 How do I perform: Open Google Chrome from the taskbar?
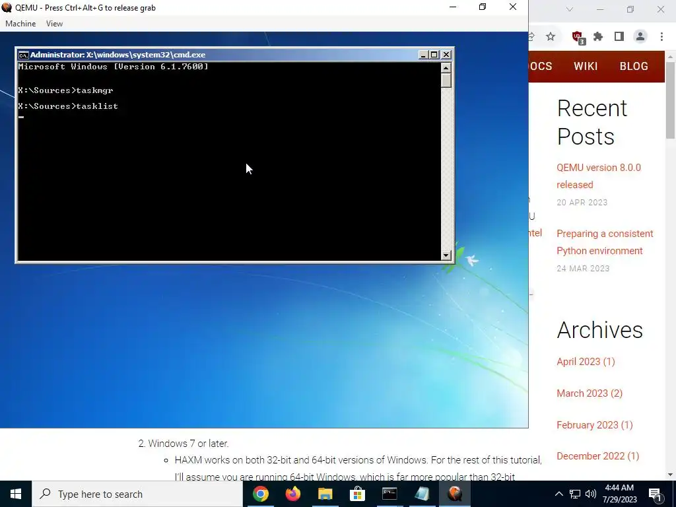(x=260, y=494)
